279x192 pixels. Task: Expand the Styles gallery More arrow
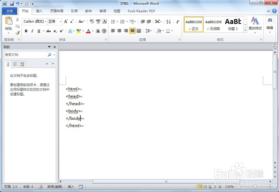tap(245, 30)
